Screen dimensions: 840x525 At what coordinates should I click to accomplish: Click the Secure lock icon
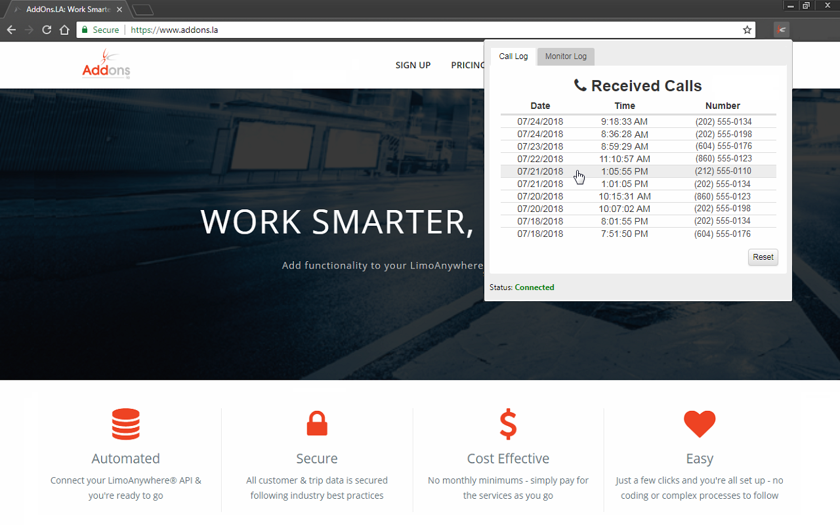tap(317, 423)
